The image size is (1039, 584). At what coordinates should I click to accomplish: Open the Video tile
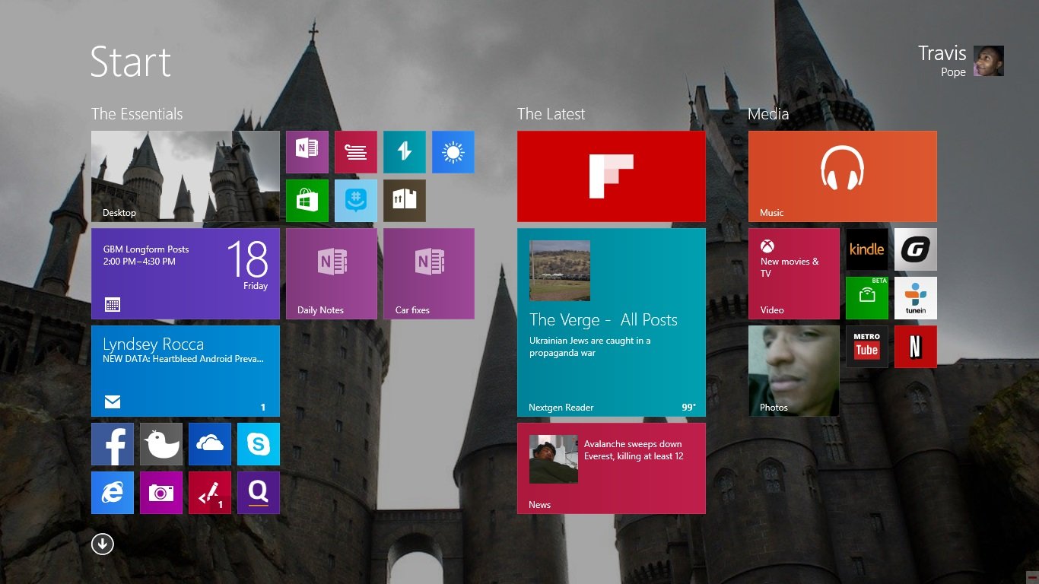pos(794,274)
